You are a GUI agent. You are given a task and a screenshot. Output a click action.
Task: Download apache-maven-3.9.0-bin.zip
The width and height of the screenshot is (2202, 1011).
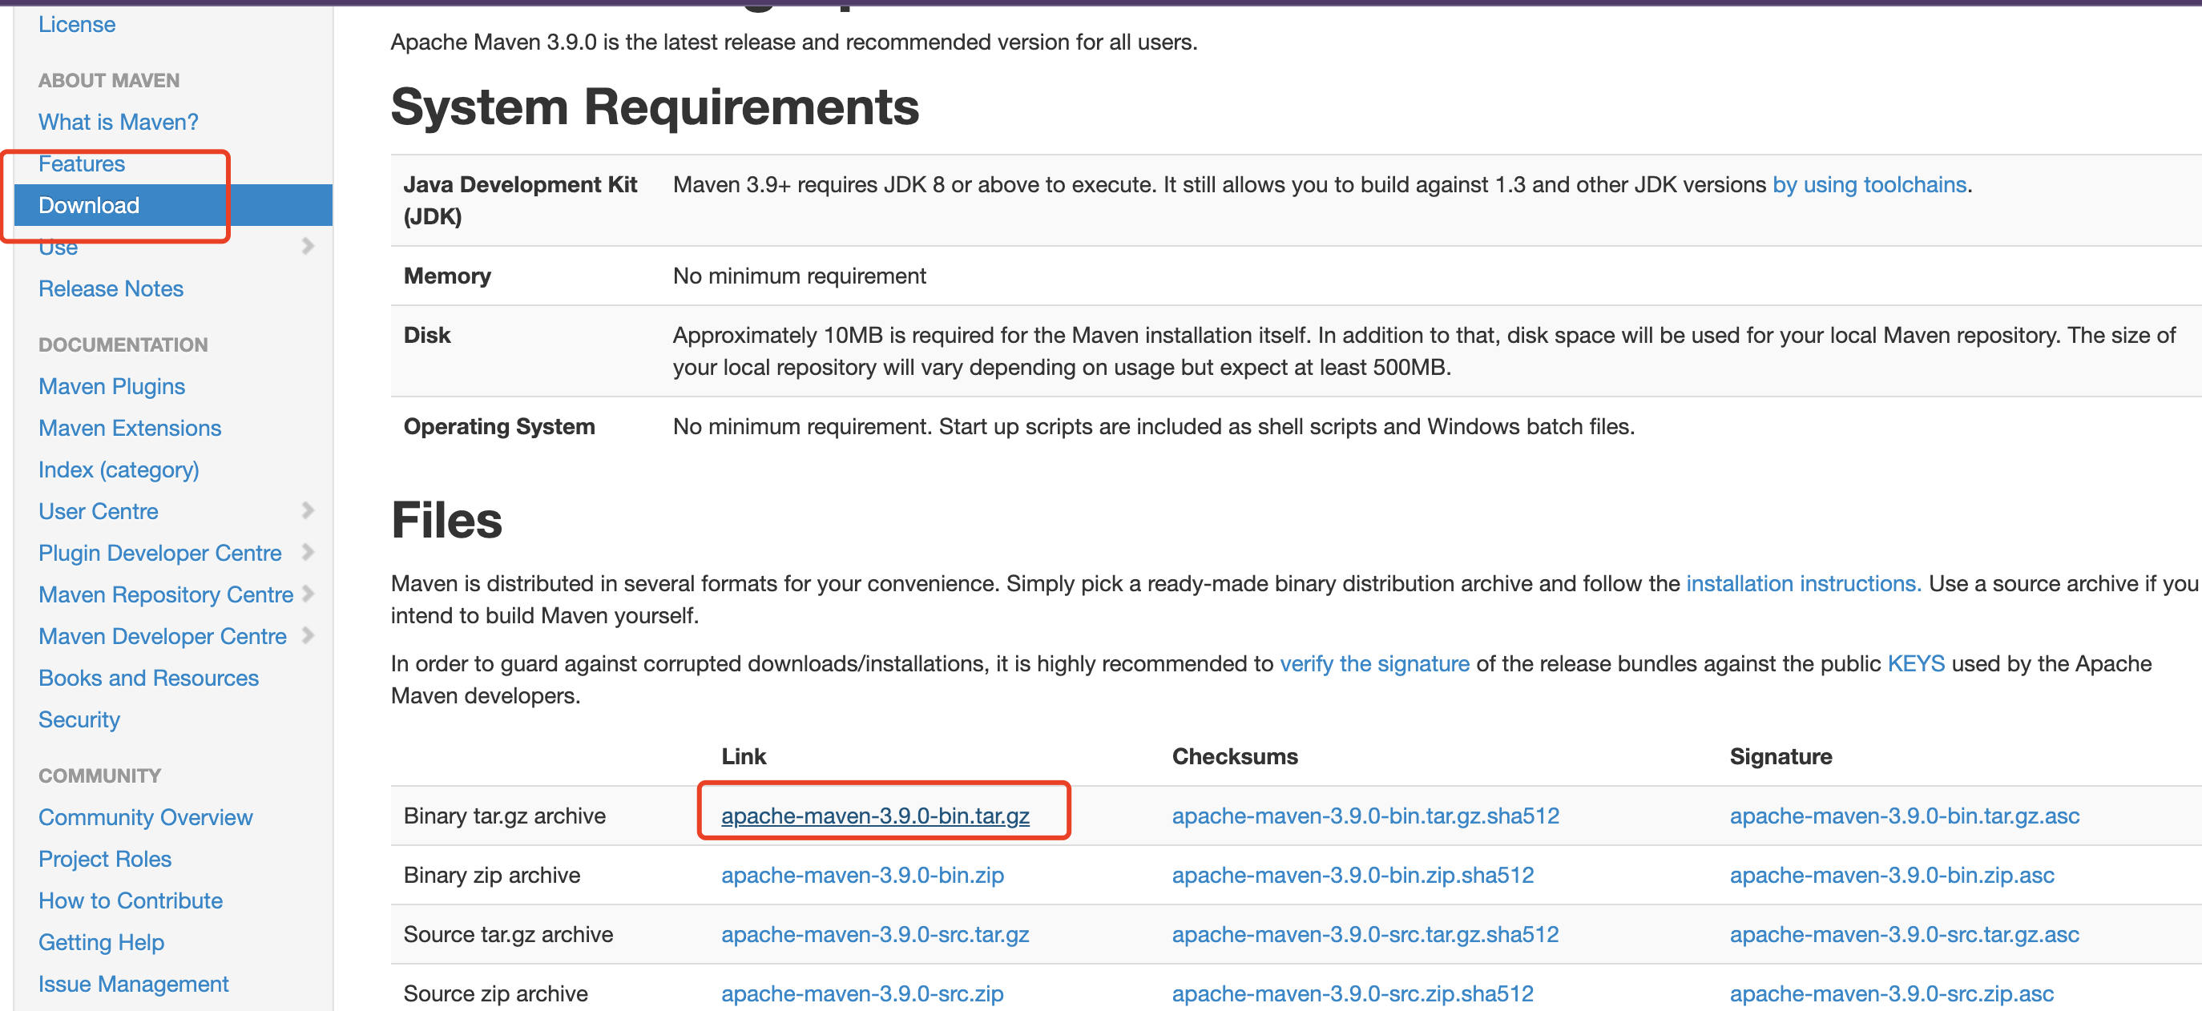pyautogui.click(x=861, y=875)
